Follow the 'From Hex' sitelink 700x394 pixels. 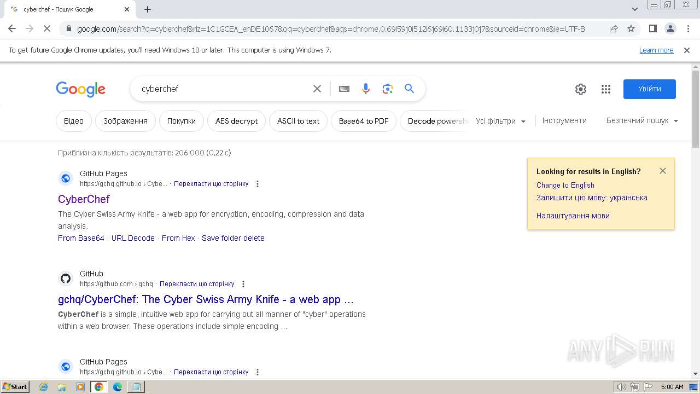click(x=178, y=238)
